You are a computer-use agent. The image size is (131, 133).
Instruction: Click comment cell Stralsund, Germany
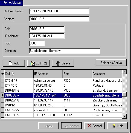[x=107, y=90]
